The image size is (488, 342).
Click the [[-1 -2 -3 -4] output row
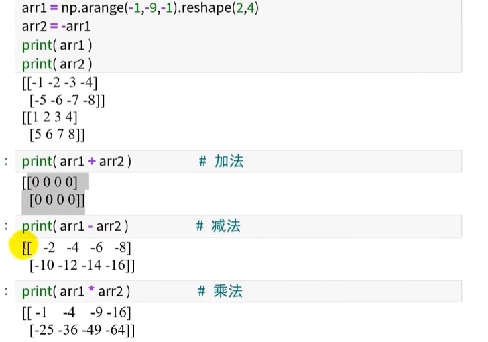(60, 84)
